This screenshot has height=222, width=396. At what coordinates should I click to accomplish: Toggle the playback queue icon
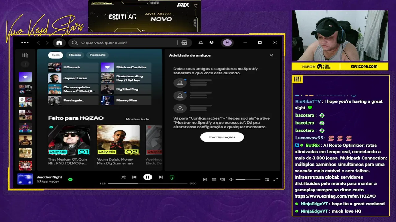click(214, 179)
